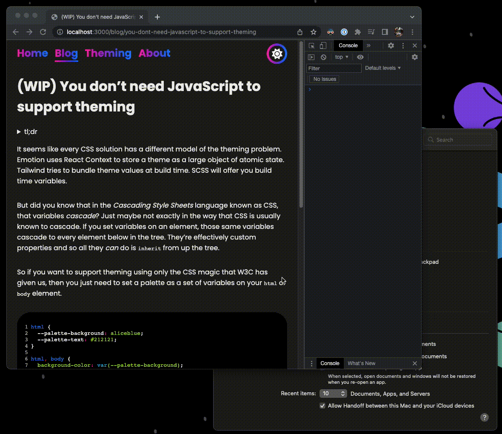Click the Search field in System Preferences

tap(459, 140)
